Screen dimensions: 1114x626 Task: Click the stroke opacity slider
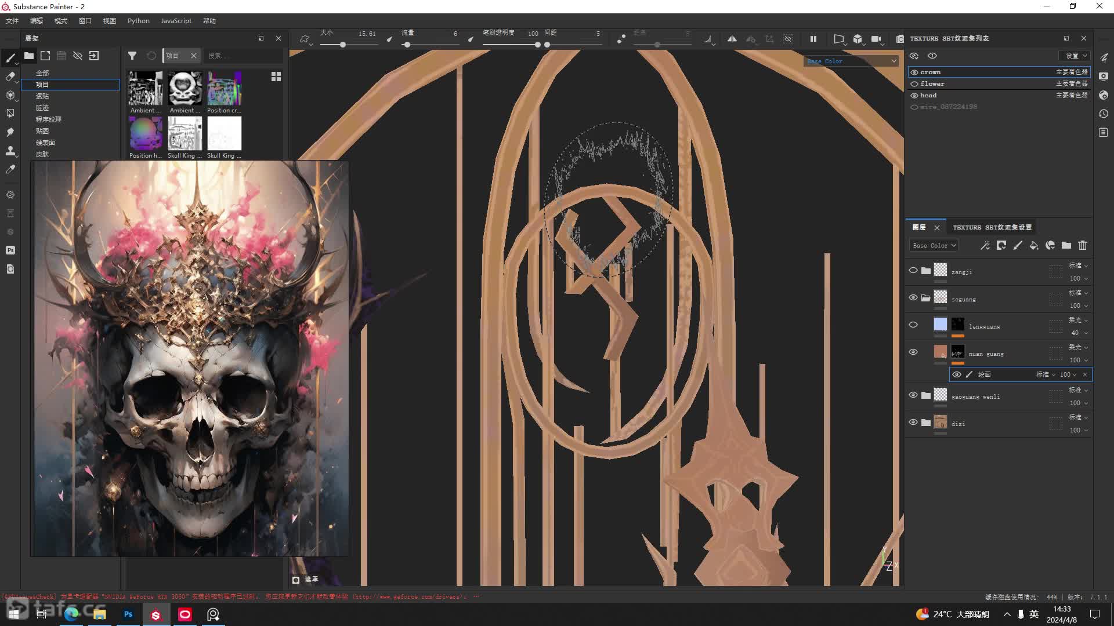(x=512, y=45)
